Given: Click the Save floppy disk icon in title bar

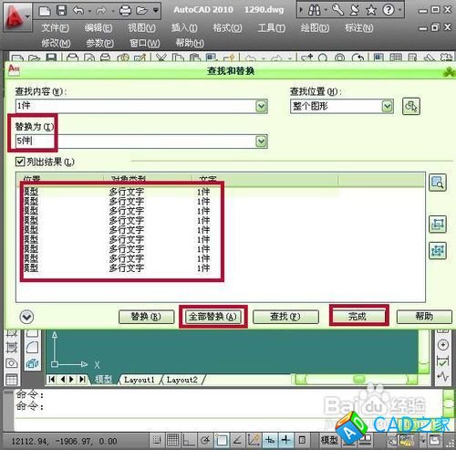Looking at the screenshot, I should point(62,11).
